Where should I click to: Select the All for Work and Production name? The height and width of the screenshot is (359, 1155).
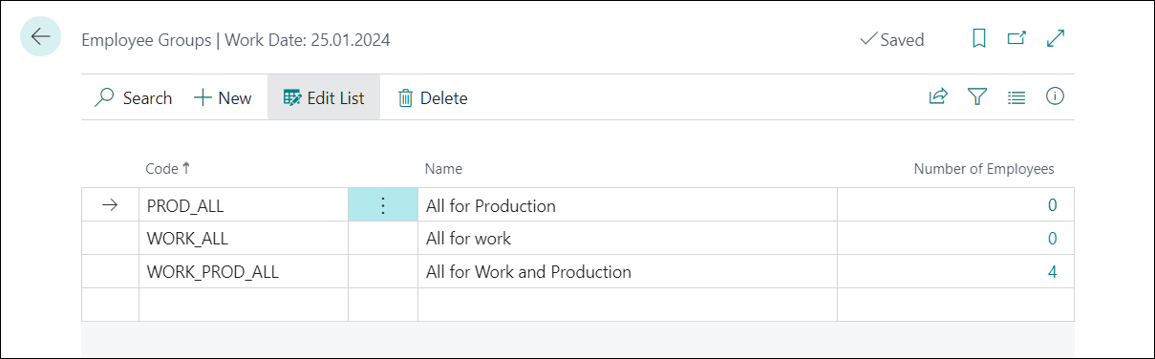coord(528,272)
